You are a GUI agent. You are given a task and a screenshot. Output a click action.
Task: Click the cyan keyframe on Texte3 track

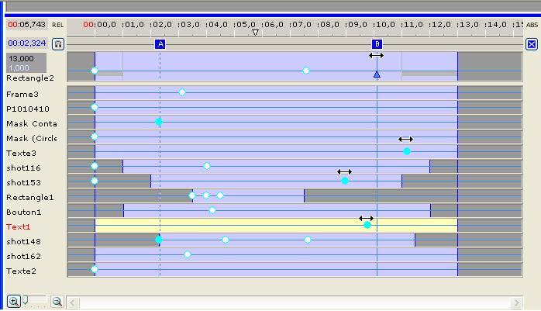point(407,151)
